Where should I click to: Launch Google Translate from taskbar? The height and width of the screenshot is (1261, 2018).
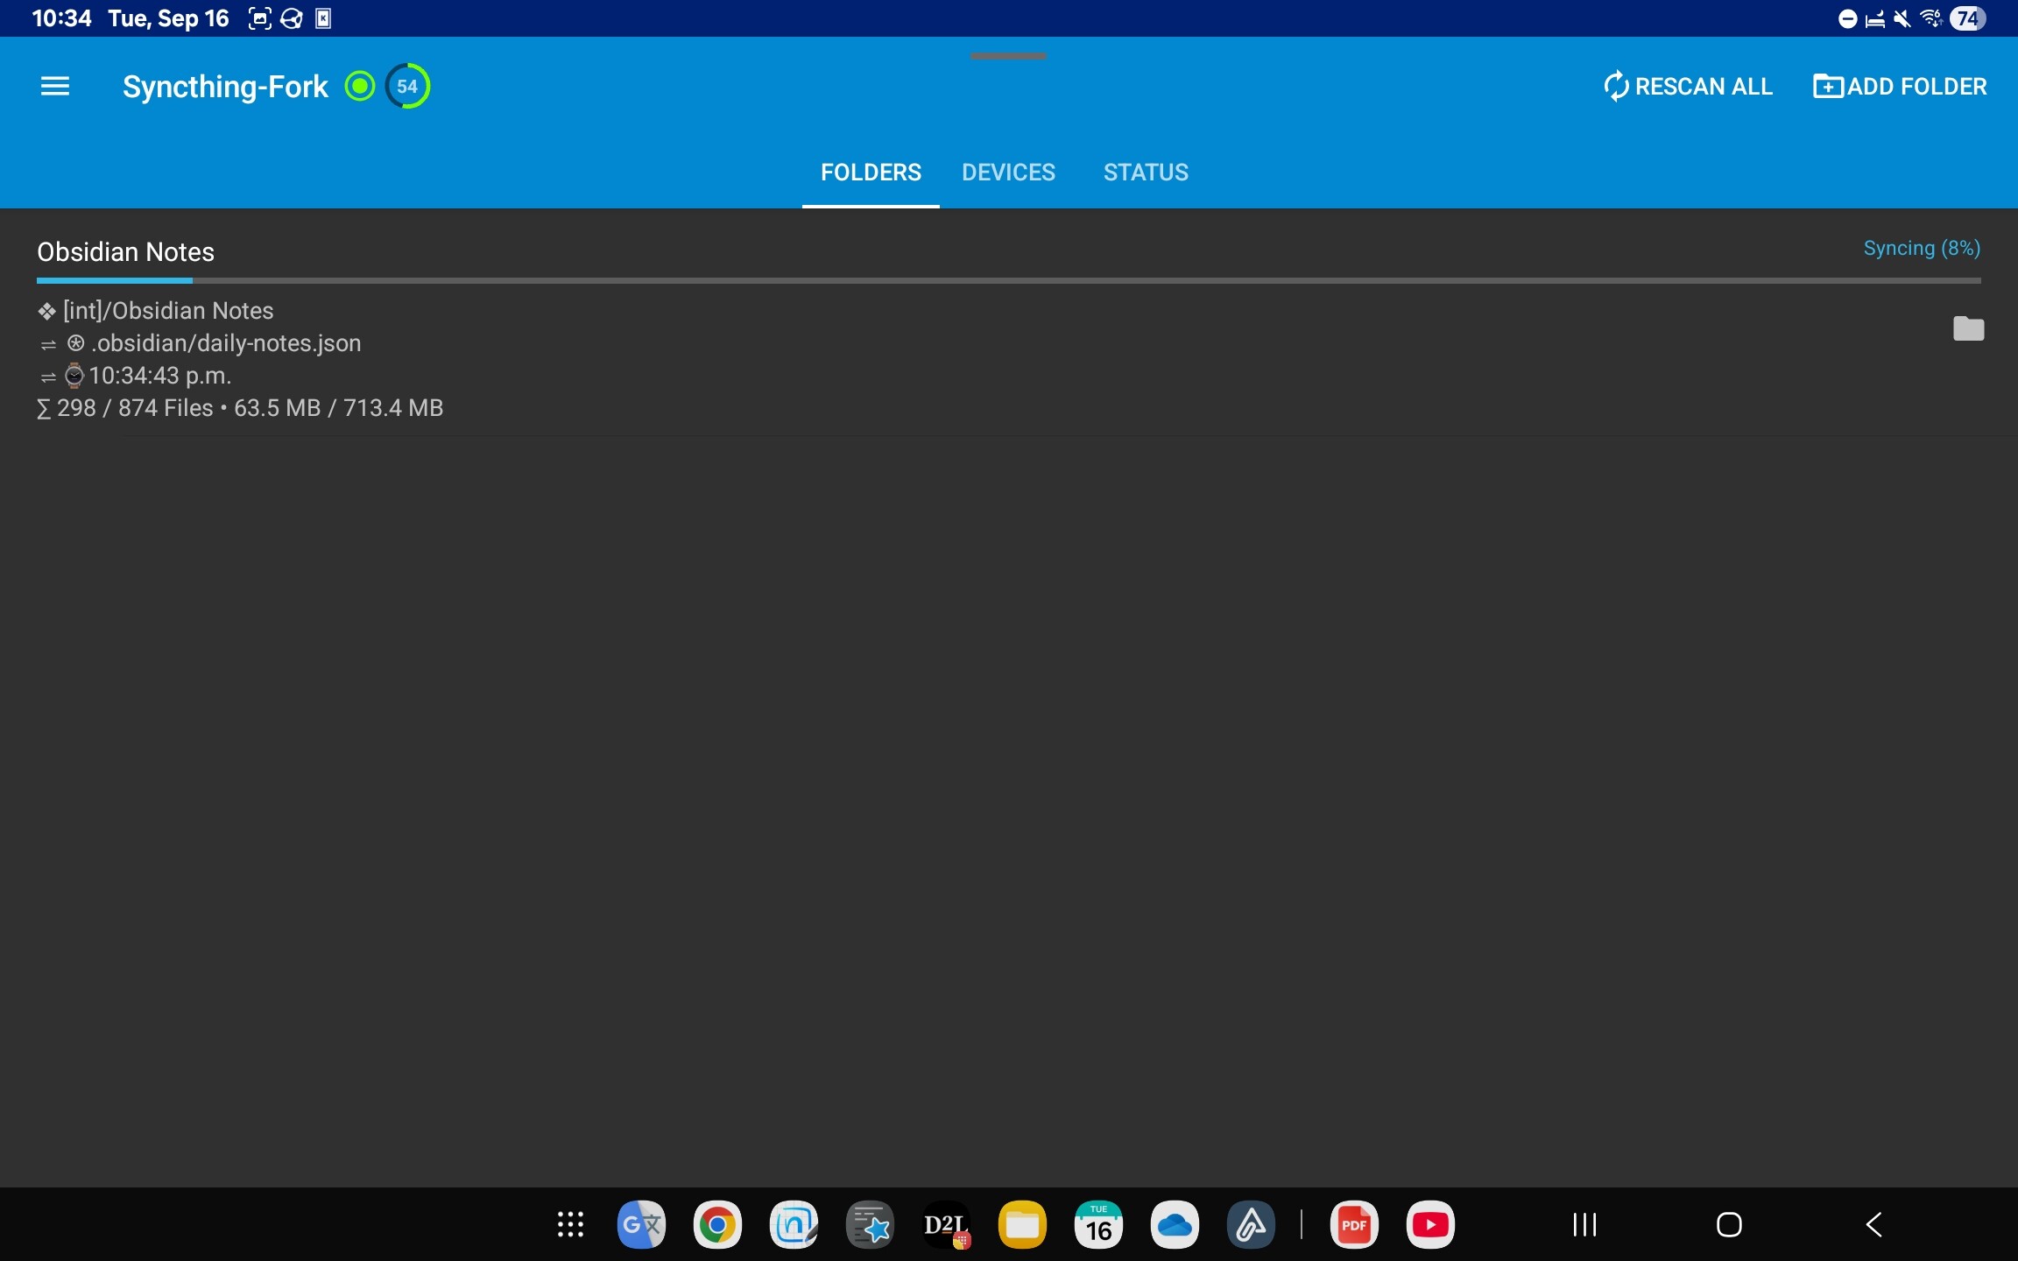tap(641, 1224)
